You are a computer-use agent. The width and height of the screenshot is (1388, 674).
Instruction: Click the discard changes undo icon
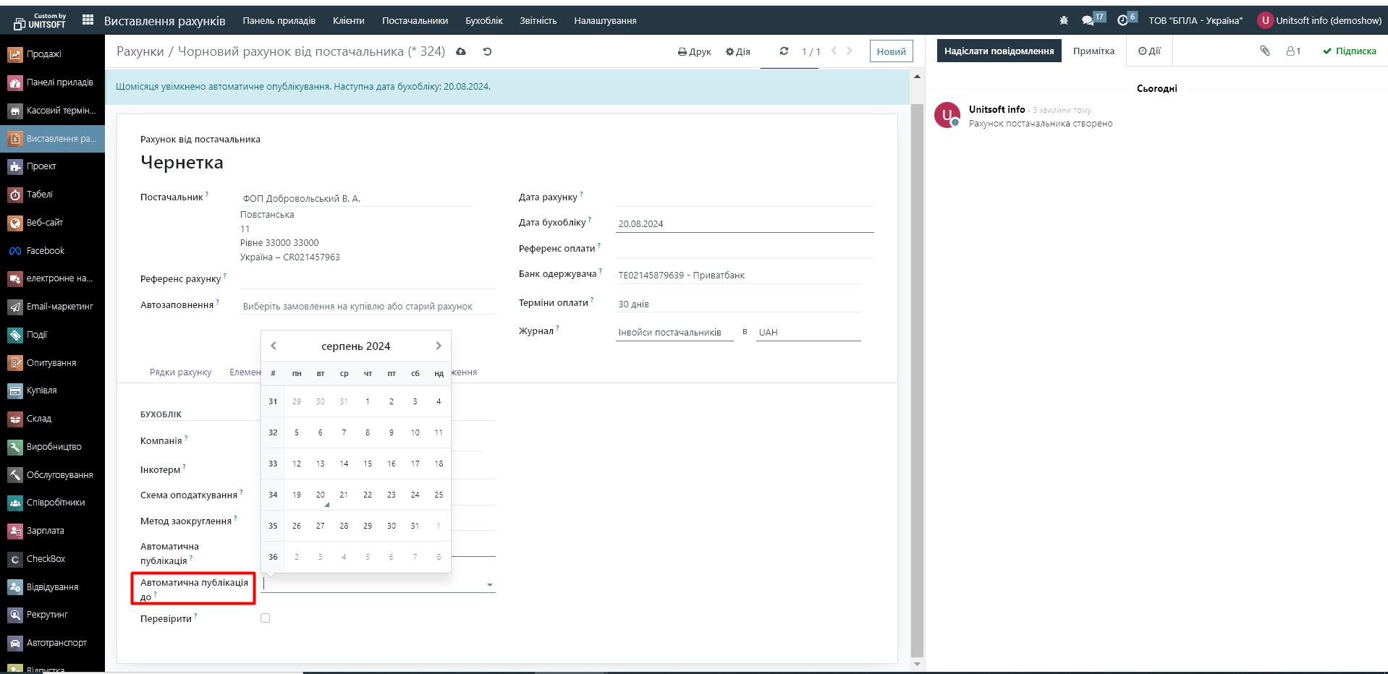coord(487,51)
